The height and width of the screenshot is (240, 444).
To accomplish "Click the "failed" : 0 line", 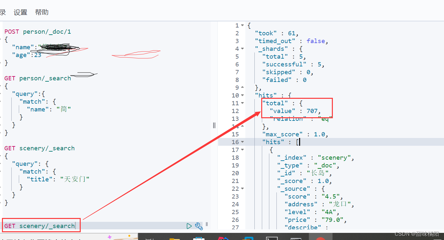I will pos(284,80).
